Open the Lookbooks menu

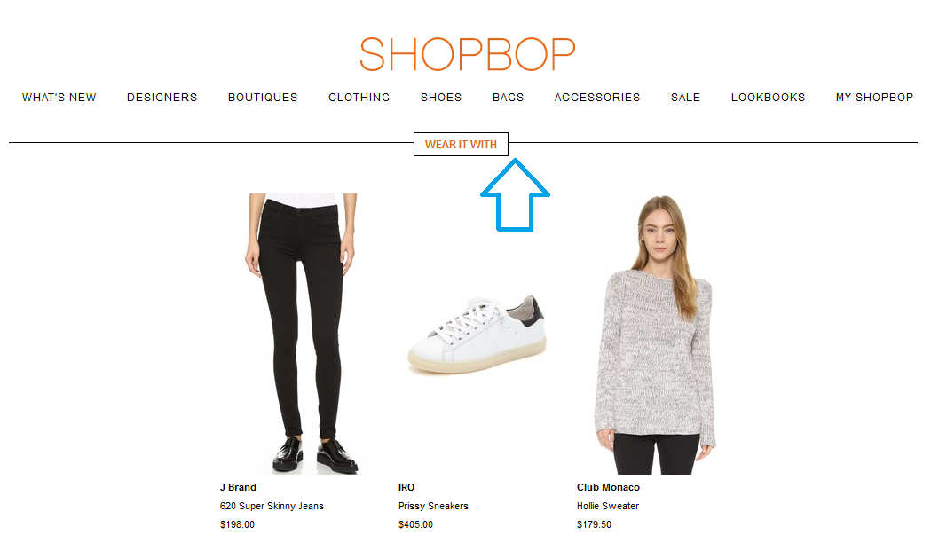769,98
